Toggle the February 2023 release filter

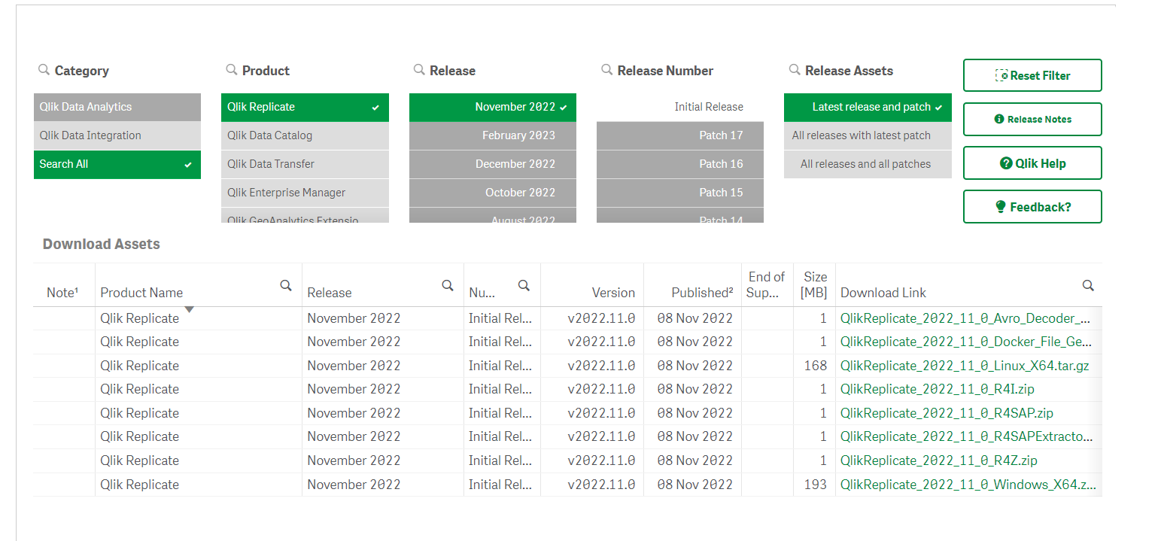pos(493,135)
